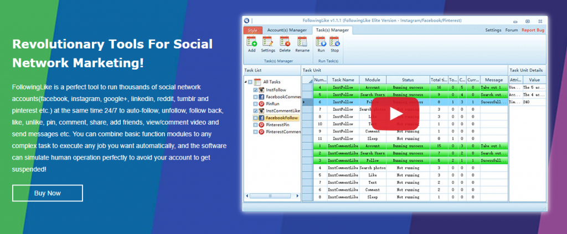The image size is (567, 234).
Task: Click the Run task icon
Action: click(321, 41)
